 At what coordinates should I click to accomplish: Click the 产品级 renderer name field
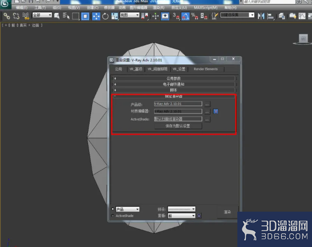pyautogui.click(x=178, y=104)
